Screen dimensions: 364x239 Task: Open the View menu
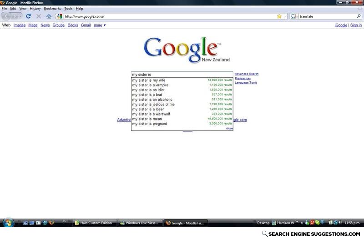23,9
